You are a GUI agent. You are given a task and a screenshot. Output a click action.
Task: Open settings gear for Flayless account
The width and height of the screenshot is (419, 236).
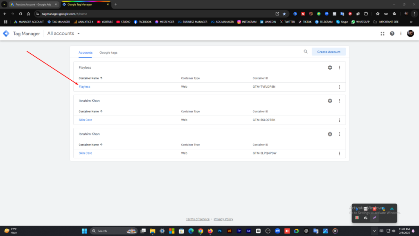330,68
